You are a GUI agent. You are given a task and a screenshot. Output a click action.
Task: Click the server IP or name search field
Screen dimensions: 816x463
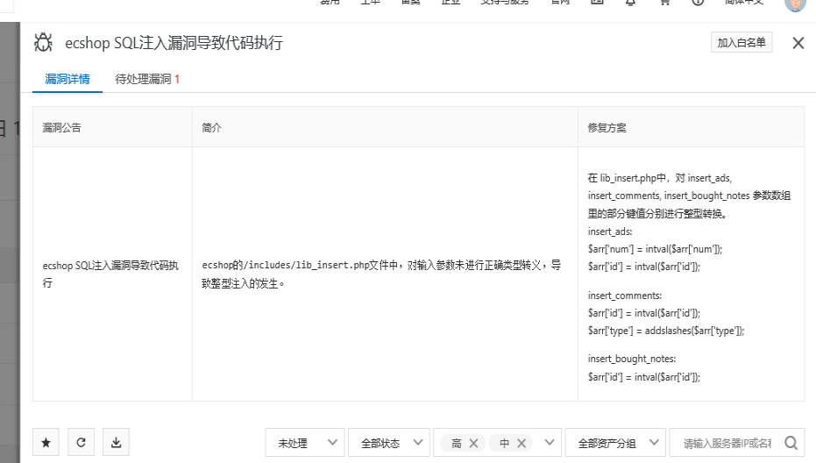tap(726, 443)
